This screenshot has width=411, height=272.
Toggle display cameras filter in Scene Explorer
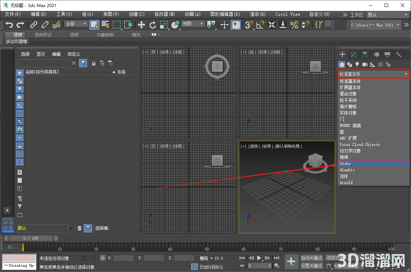pyautogui.click(x=20, y=97)
